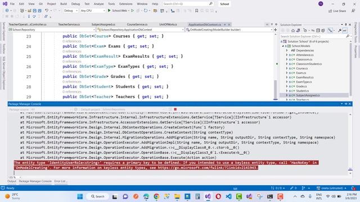Open ApplicationDbContext type navigation dropdown
This screenshot has width=360, height=202.
[140, 30]
